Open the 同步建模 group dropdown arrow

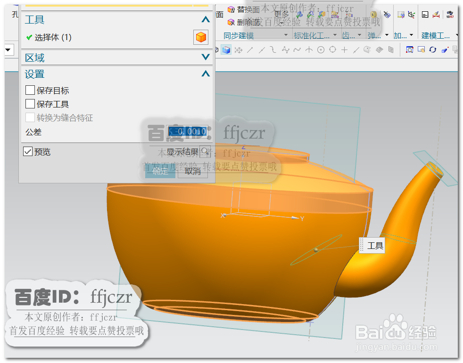(x=286, y=35)
